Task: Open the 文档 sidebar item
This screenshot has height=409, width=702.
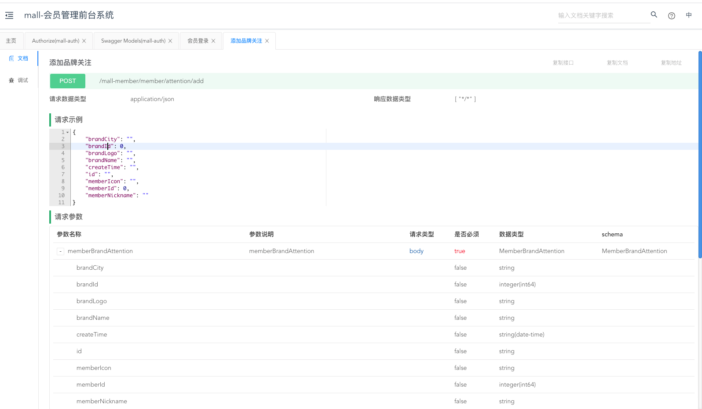Action: click(x=19, y=58)
